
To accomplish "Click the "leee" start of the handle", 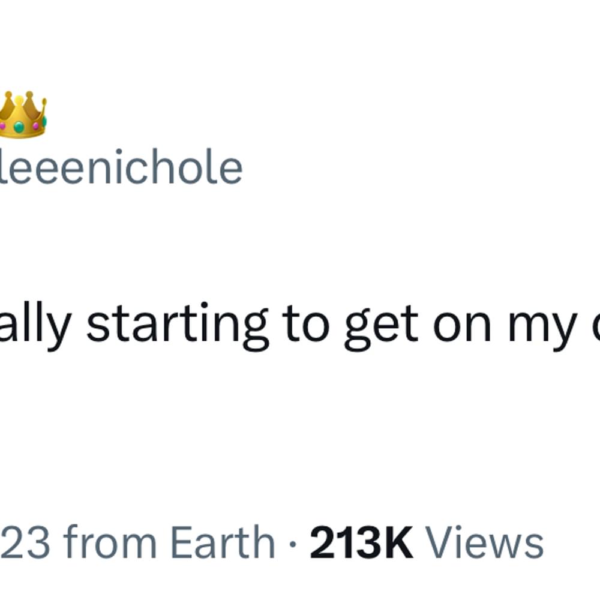I will tap(41, 167).
